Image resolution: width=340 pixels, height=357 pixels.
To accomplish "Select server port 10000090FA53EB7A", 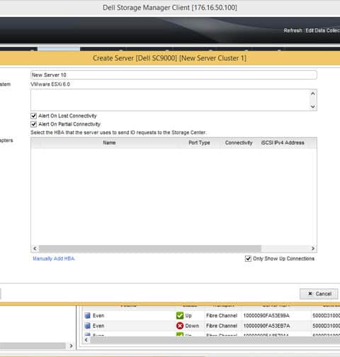I will point(266,326).
